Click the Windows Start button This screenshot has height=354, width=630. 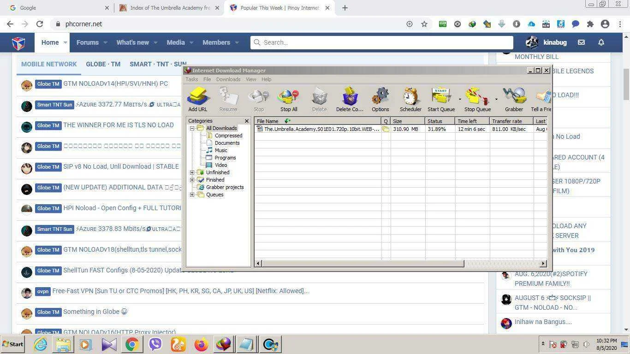(12, 344)
